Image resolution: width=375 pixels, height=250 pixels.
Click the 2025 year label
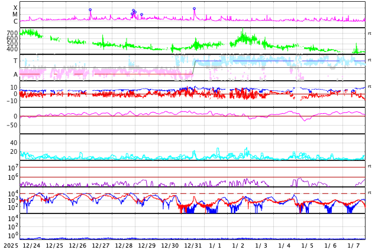11,245
